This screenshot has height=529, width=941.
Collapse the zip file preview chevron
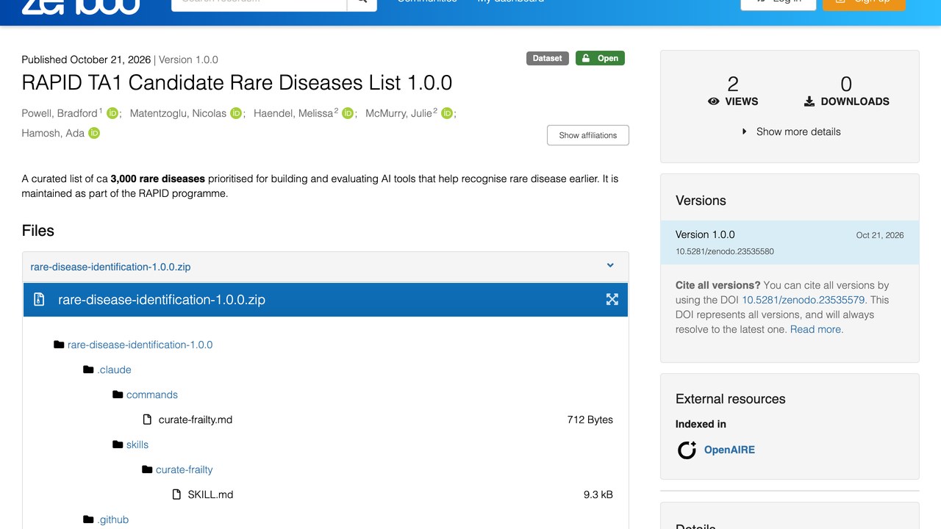click(610, 265)
